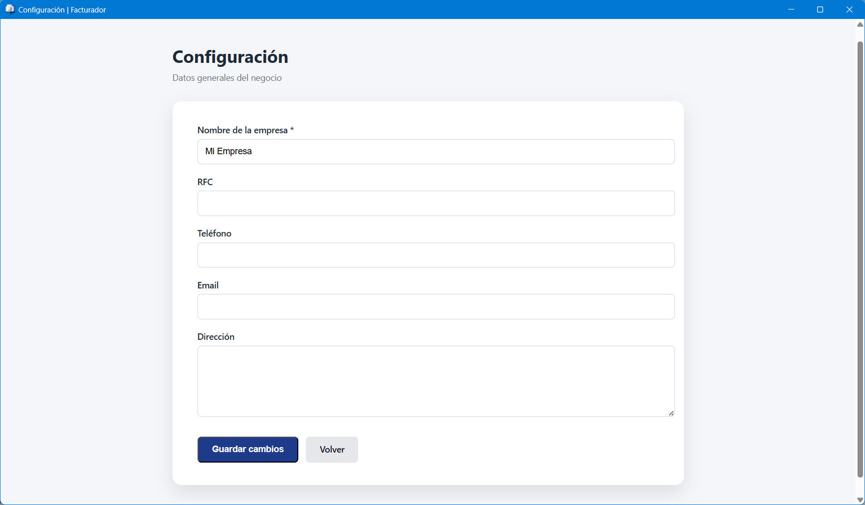Maximize the Facturador window

[x=820, y=9]
